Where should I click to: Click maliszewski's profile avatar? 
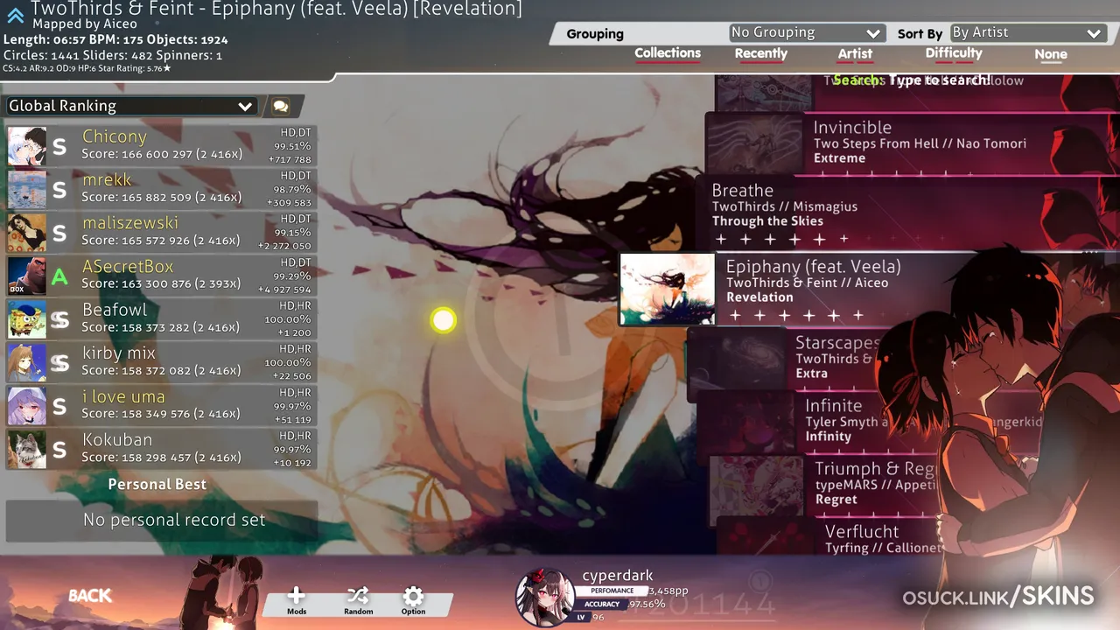pos(27,233)
